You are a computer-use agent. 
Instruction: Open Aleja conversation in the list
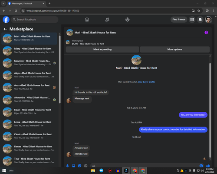[30, 75]
